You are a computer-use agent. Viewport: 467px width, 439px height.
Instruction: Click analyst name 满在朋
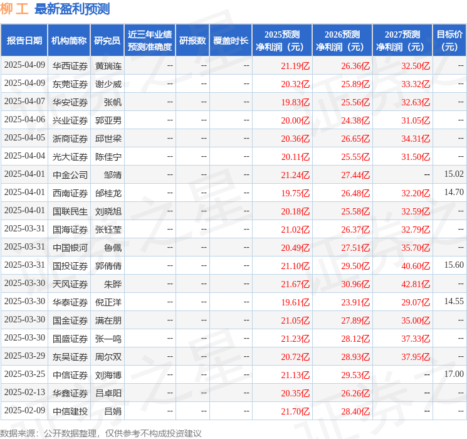(108, 320)
